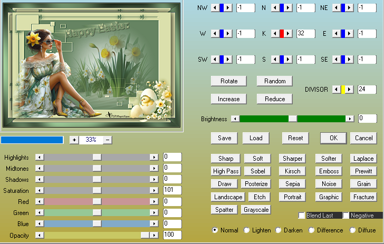Viewport: 384px width, 244px height.
Task: Click the zoom in plus button
Action: coord(74,140)
